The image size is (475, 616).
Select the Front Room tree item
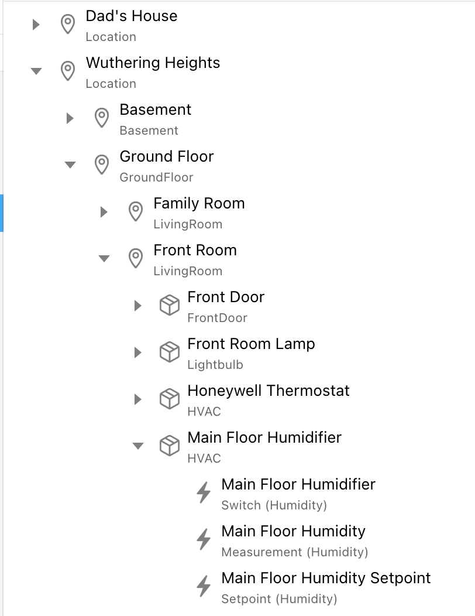195,251
